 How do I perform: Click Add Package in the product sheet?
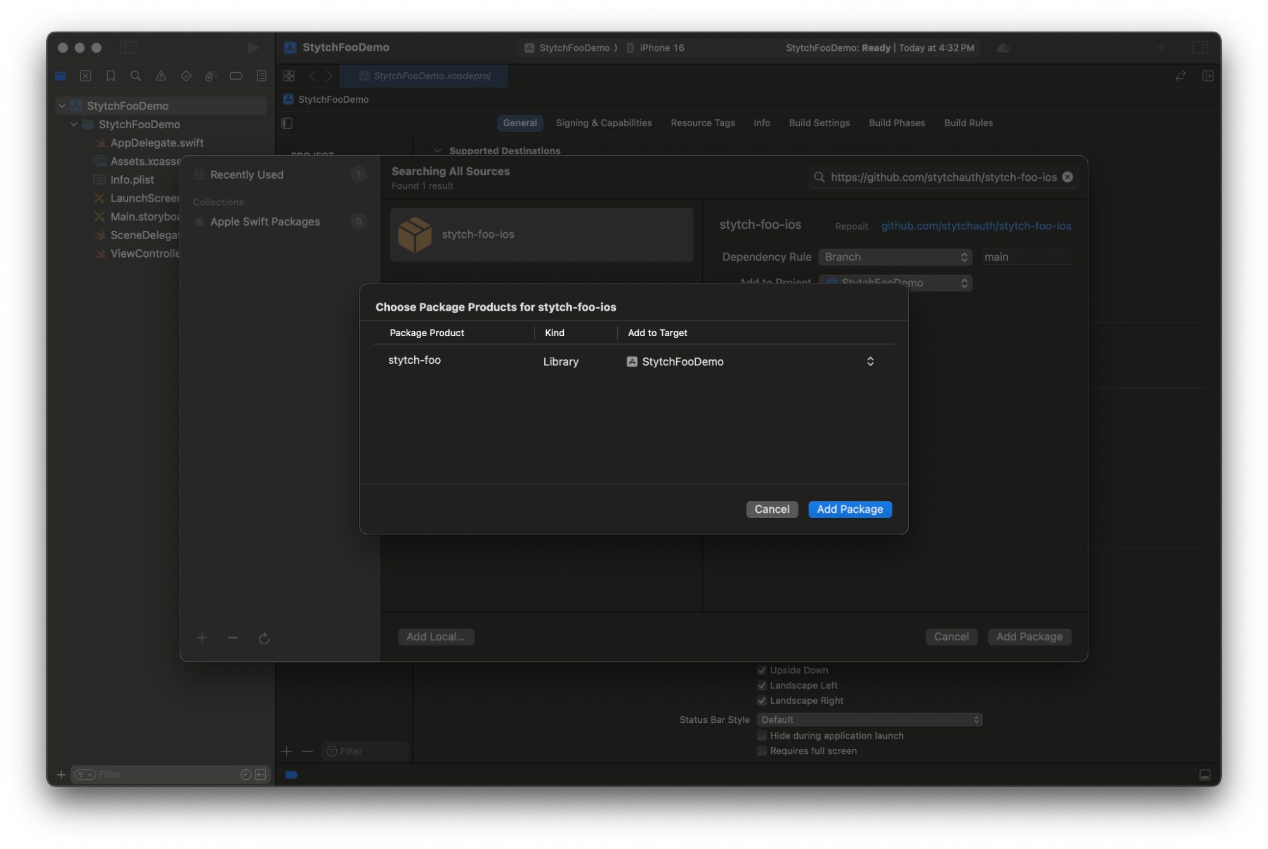pyautogui.click(x=849, y=509)
